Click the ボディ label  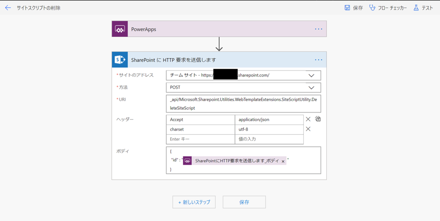(x=123, y=151)
